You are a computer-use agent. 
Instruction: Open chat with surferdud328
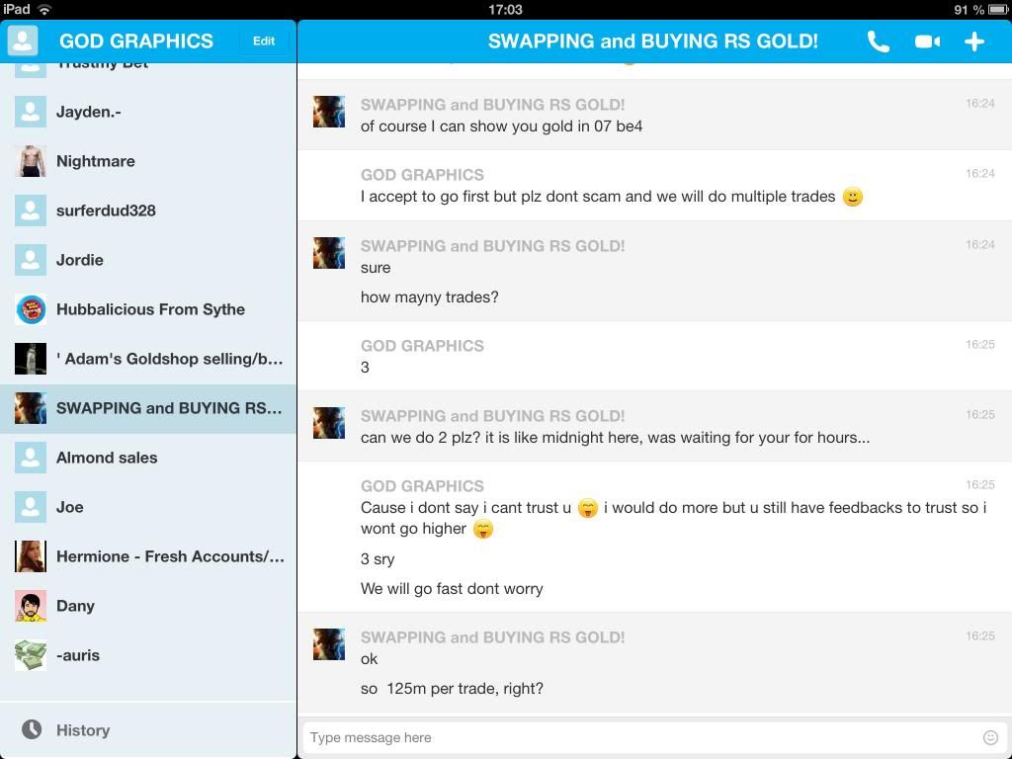(106, 211)
